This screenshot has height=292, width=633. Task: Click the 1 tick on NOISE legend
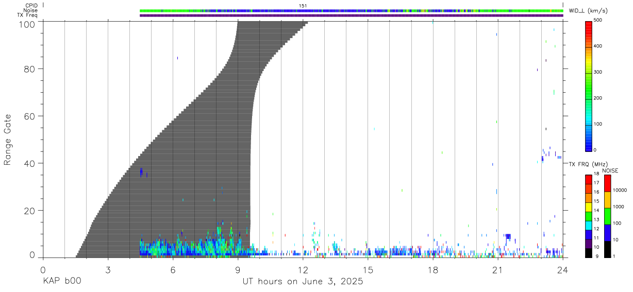pyautogui.click(x=614, y=256)
